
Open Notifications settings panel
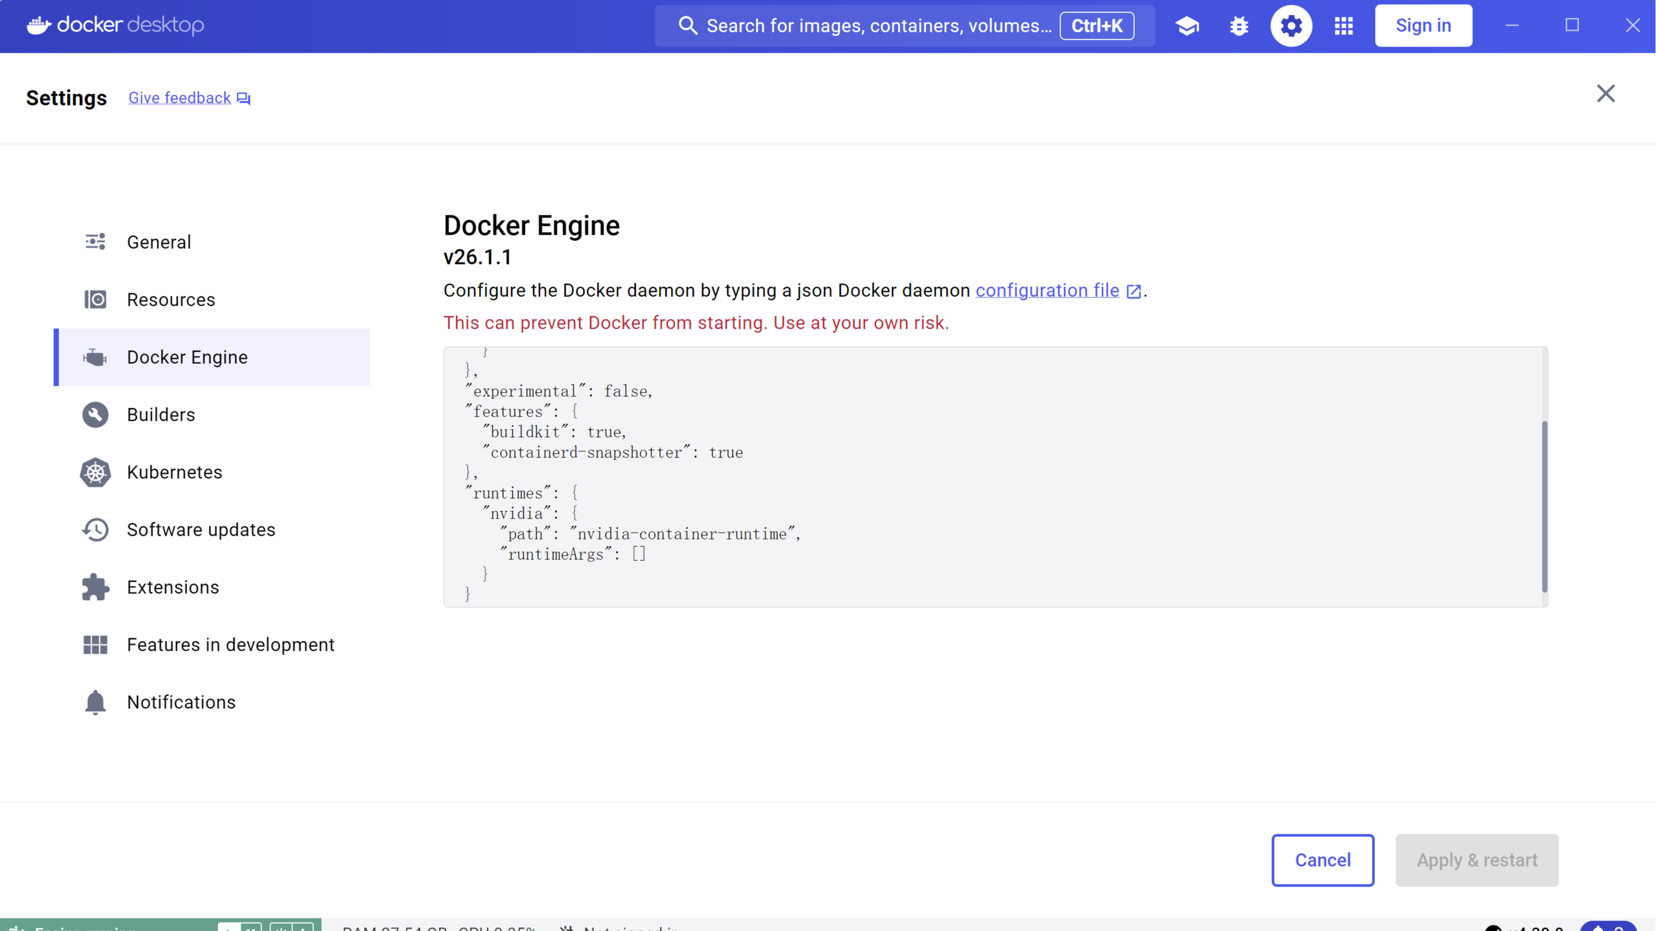pyautogui.click(x=181, y=702)
